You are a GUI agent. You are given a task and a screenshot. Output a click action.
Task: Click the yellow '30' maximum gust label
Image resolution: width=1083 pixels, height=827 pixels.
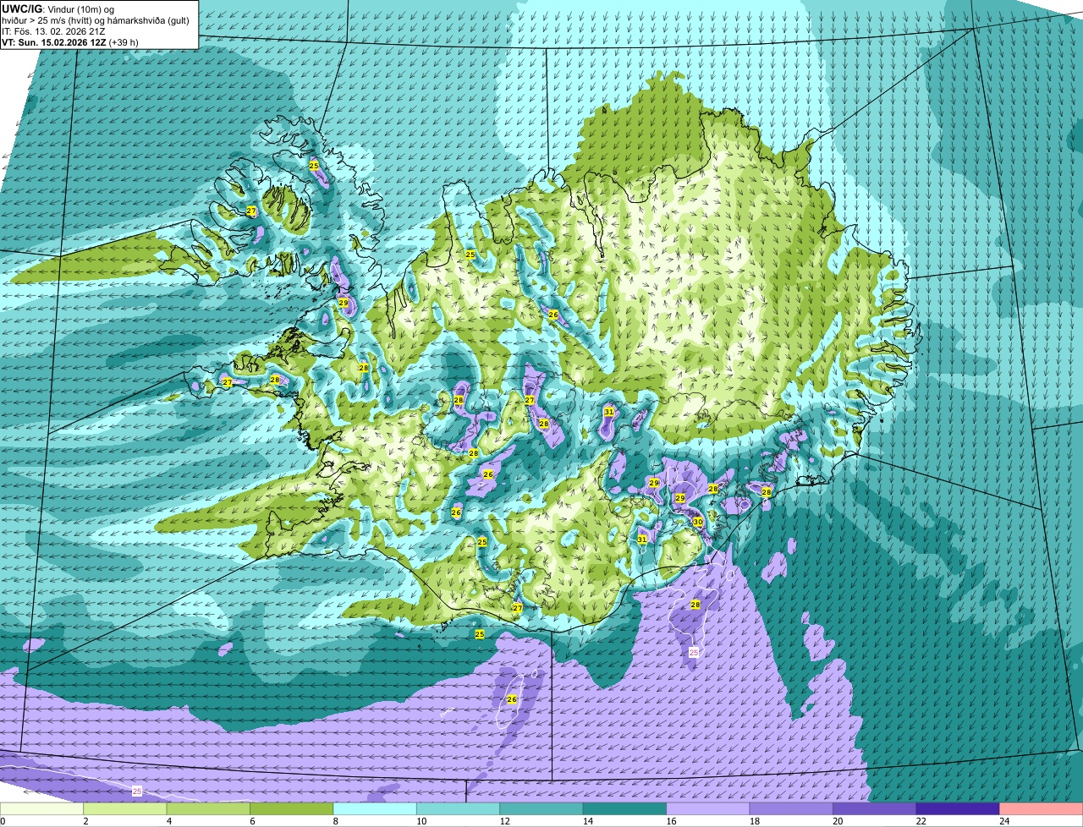click(697, 523)
